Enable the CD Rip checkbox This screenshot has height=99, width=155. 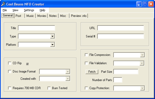[10, 63]
